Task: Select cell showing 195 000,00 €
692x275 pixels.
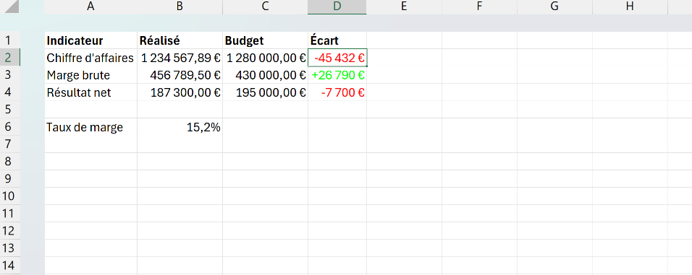Action: click(x=265, y=92)
